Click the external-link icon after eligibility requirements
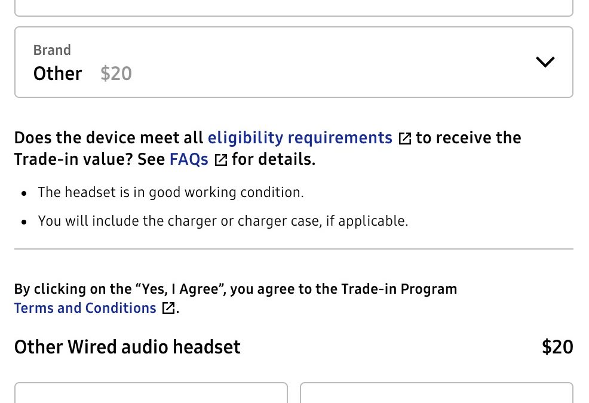Image resolution: width=589 pixels, height=403 pixels. [x=405, y=139]
